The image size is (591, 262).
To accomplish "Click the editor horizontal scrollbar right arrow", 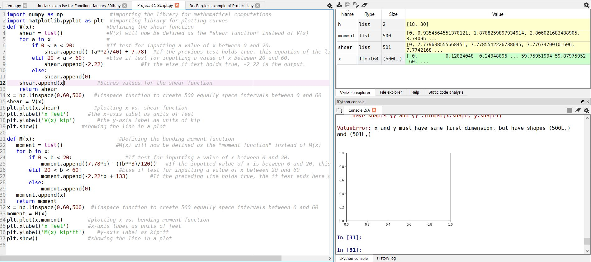I will click(330, 258).
